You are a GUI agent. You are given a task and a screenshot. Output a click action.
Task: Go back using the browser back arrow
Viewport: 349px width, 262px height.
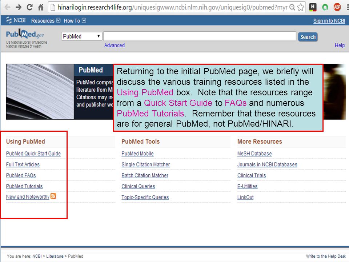point(7,7)
